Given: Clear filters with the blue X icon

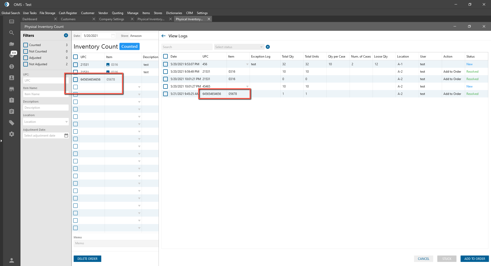Looking at the screenshot, I should click(66, 36).
